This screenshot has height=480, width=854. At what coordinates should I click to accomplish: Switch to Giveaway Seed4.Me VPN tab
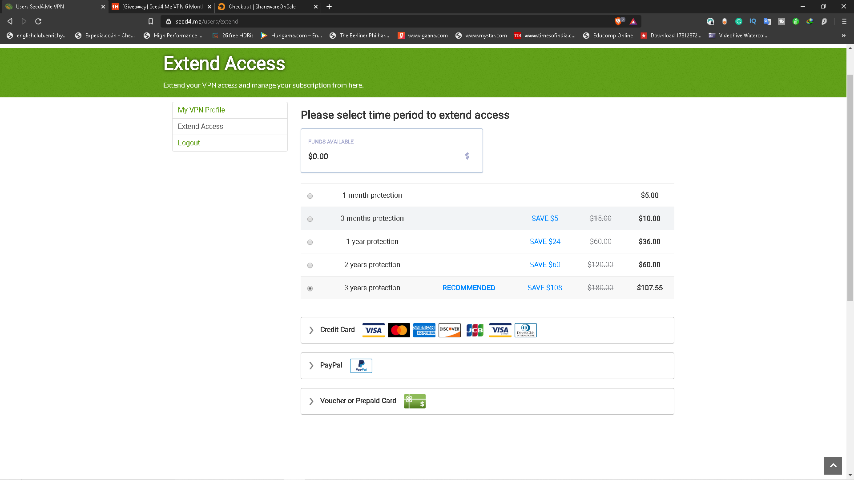162,7
